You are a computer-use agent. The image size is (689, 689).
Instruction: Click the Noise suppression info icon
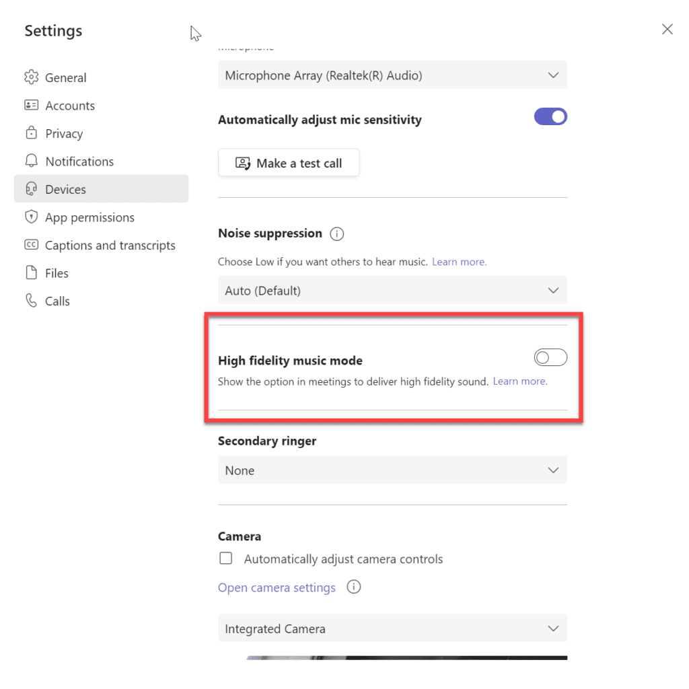pos(336,233)
